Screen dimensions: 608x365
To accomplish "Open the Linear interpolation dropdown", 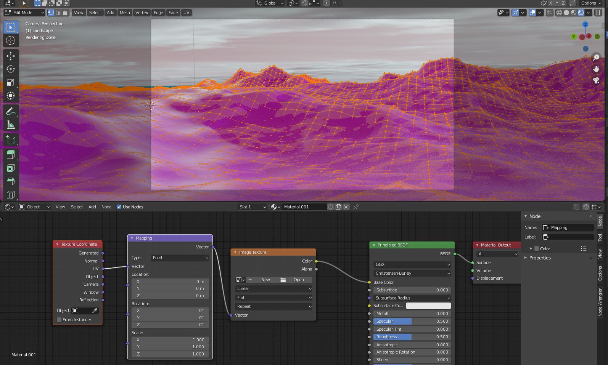I will coord(273,288).
